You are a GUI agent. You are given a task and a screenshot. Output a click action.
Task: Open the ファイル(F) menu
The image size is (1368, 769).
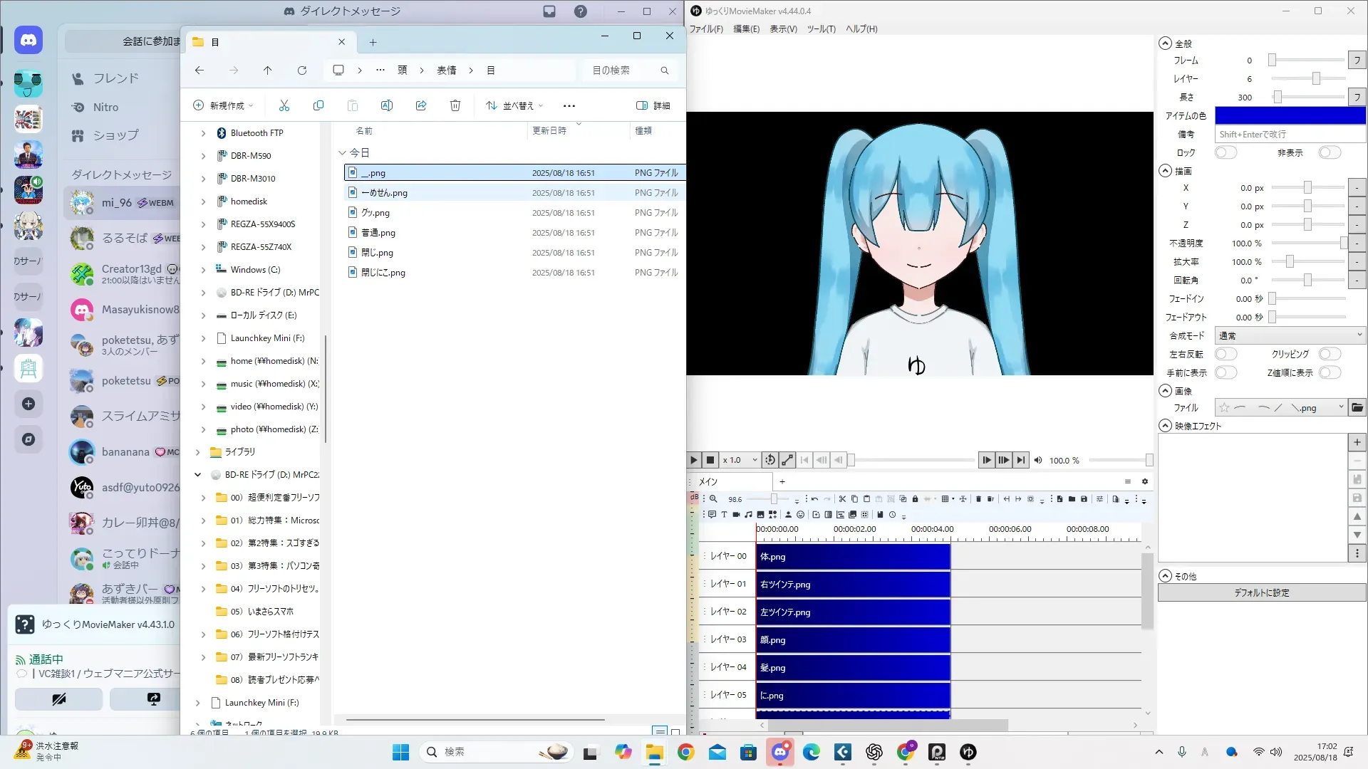tap(705, 29)
